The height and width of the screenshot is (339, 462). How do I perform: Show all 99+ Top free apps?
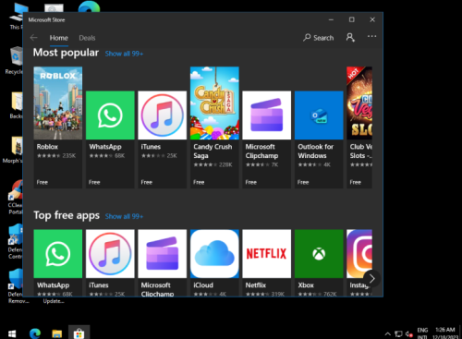pos(124,216)
